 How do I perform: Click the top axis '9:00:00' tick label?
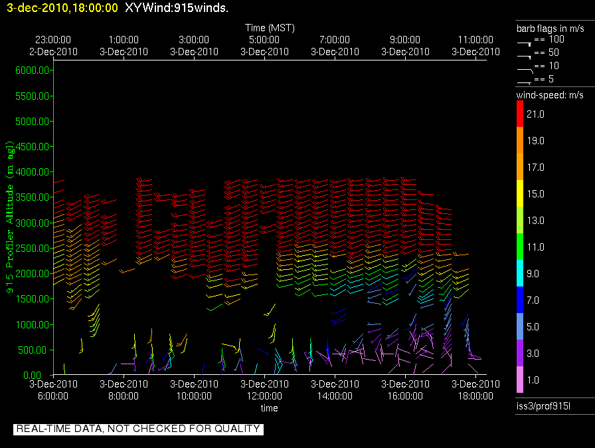coord(405,40)
